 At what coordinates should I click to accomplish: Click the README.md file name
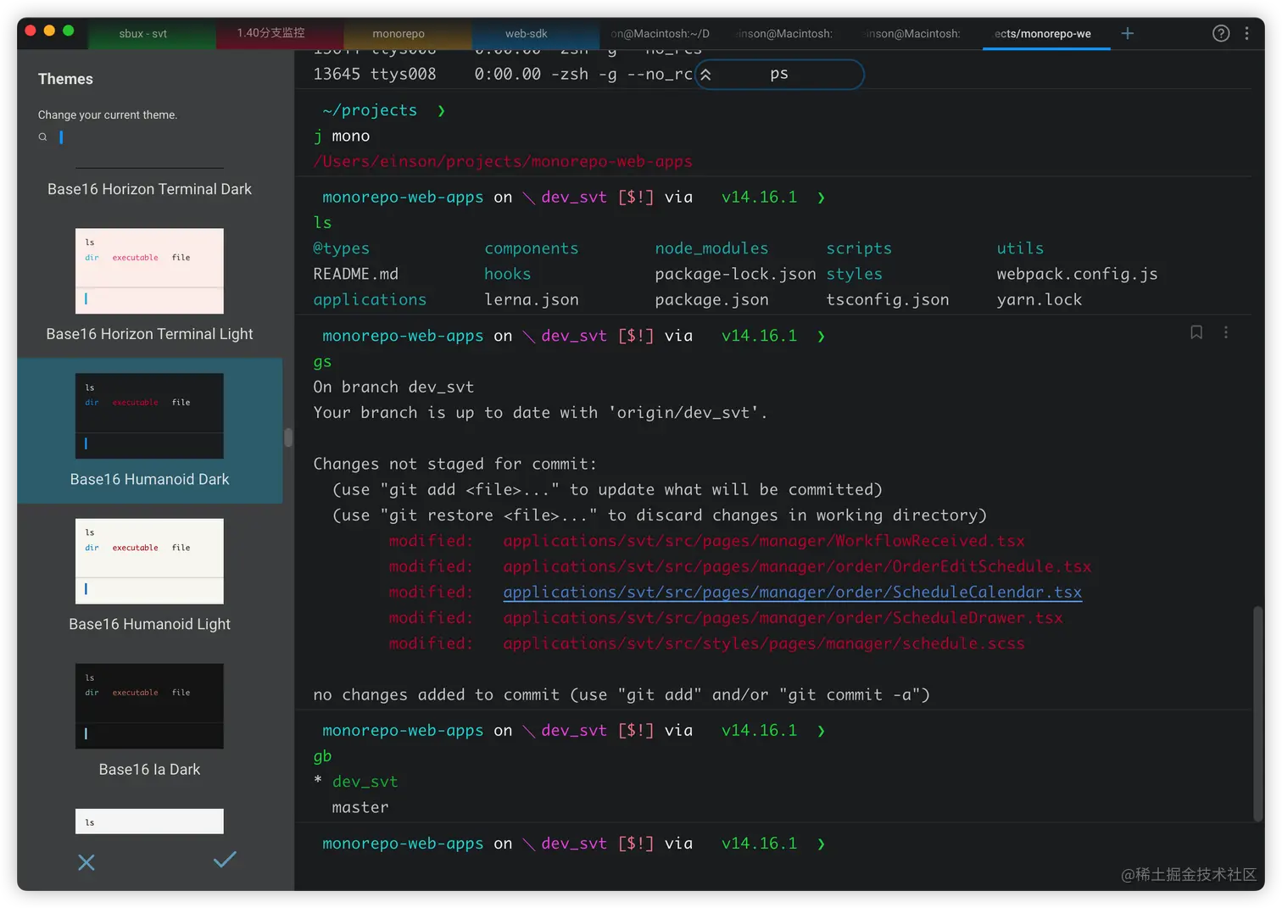[x=355, y=274]
